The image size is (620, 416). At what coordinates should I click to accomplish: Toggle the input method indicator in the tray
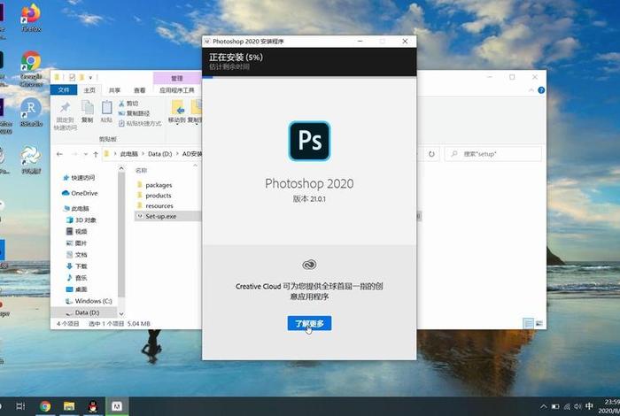tap(589, 406)
